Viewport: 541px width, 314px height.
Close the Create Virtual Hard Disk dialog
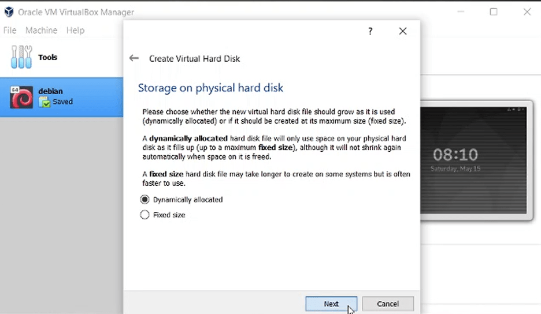(403, 31)
